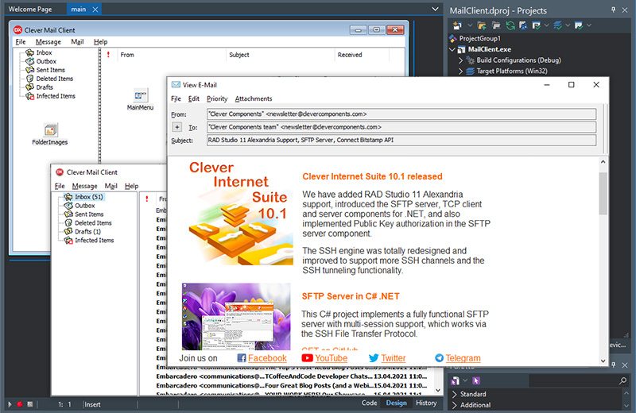Screen dimensions: 636x413
Task: Click the Twitter bird icon in the email footer
Action: click(374, 358)
